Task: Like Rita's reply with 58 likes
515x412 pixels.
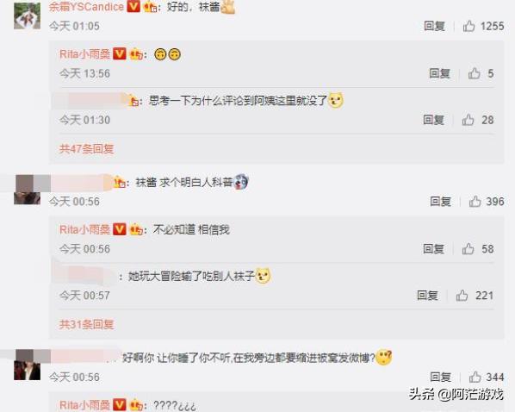Action: (468, 249)
